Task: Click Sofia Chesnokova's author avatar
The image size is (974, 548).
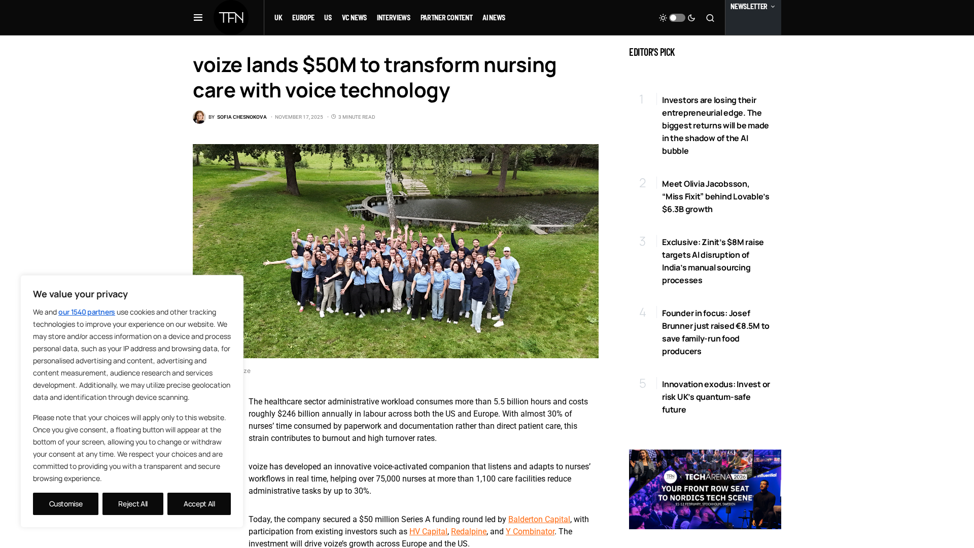Action: (x=199, y=117)
